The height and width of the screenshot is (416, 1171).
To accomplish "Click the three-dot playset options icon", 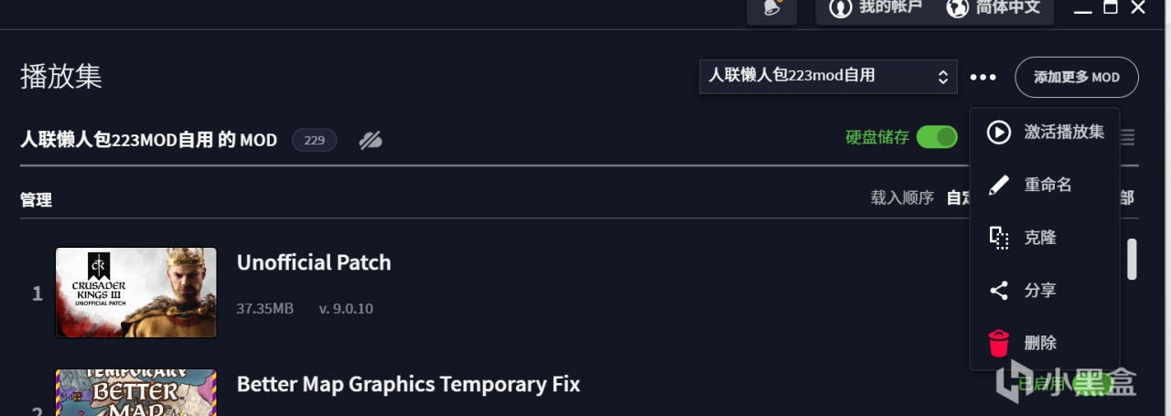I will point(983,78).
